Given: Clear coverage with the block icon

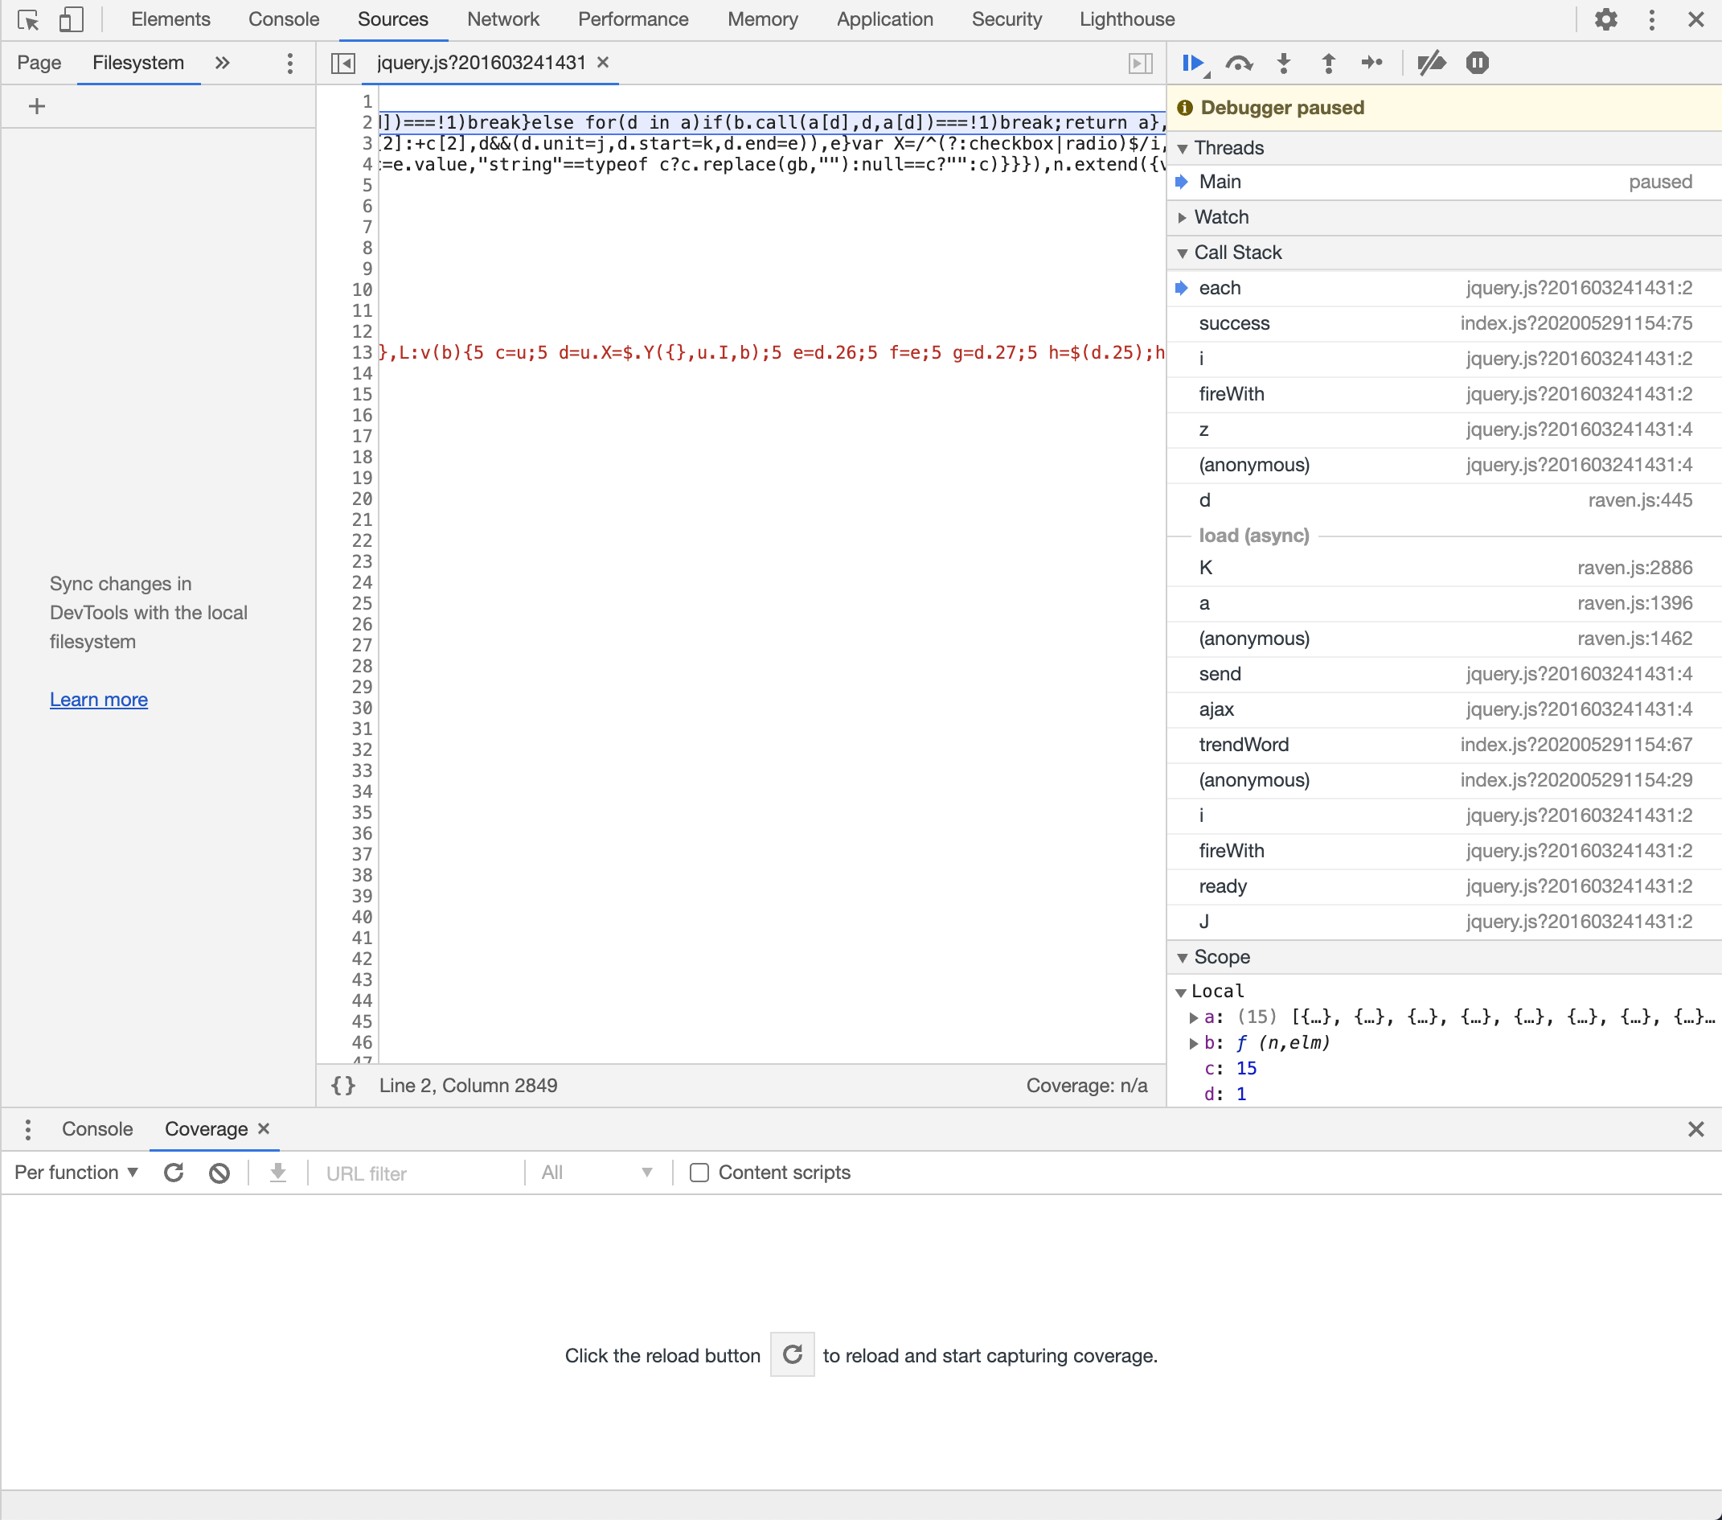Looking at the screenshot, I should click(219, 1173).
